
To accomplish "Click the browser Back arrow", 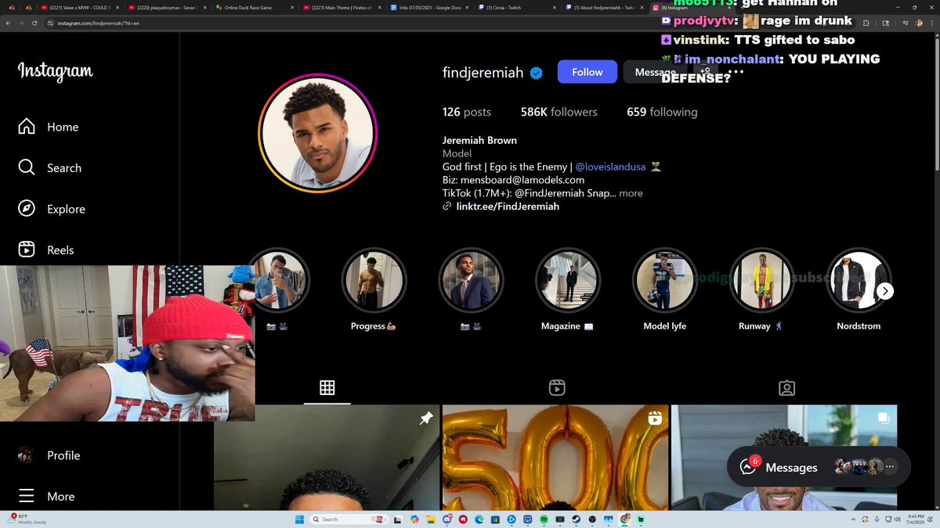I will click(x=7, y=23).
